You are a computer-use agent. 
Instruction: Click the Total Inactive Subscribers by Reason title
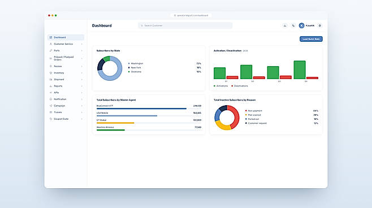(235, 100)
